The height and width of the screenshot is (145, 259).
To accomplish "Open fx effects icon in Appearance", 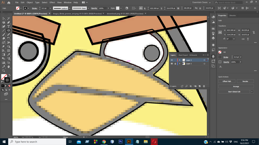I will pyautogui.click(x=221, y=67).
